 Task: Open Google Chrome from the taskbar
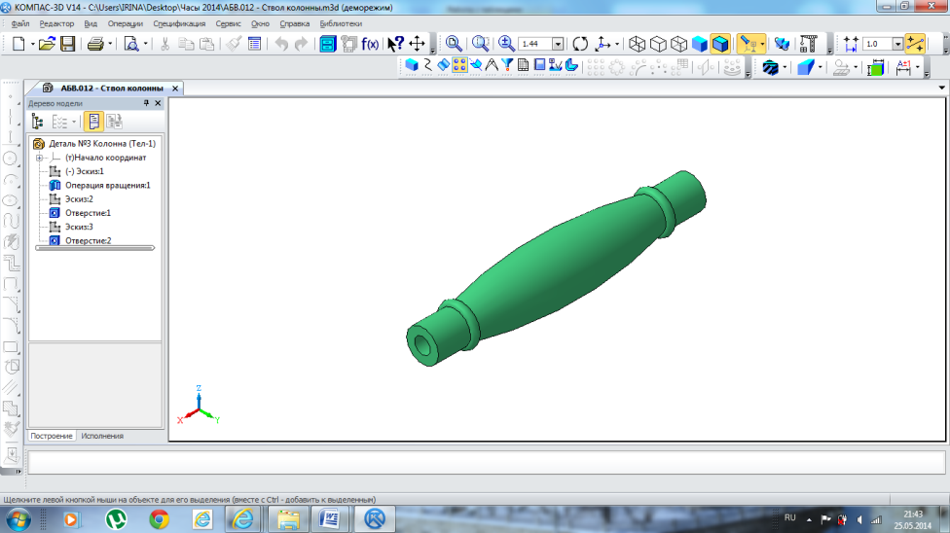pos(159,518)
